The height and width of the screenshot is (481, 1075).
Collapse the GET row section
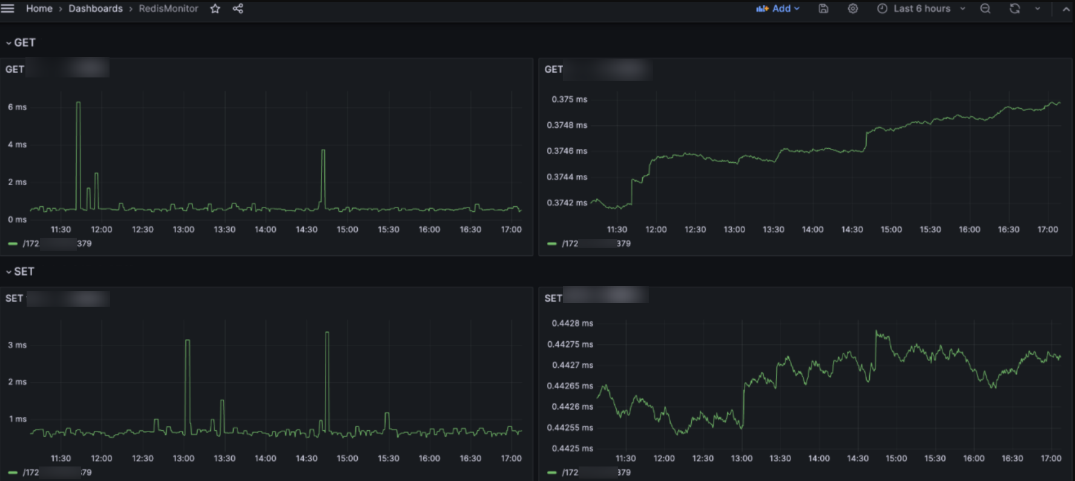point(21,43)
